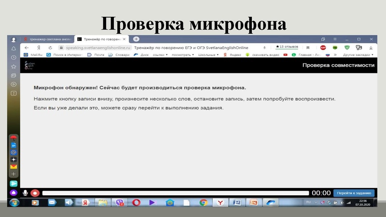Open the Yandex Browser hamburger menu

pyautogui.click(x=335, y=39)
